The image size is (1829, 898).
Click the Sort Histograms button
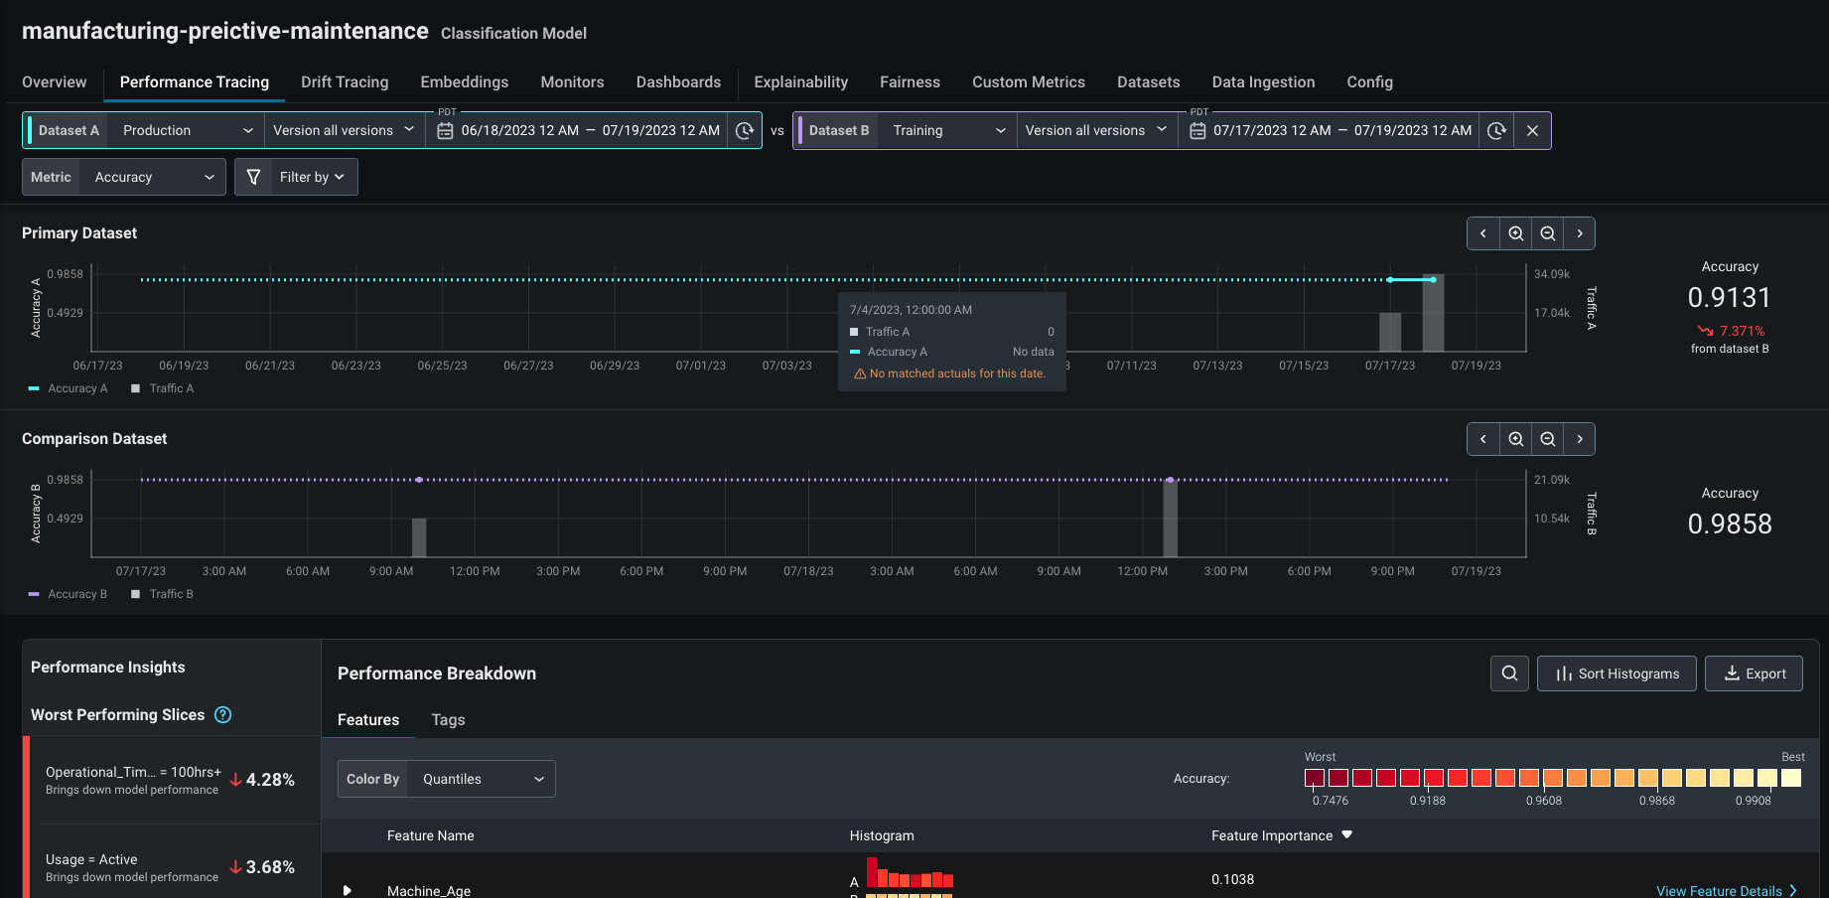click(1617, 673)
